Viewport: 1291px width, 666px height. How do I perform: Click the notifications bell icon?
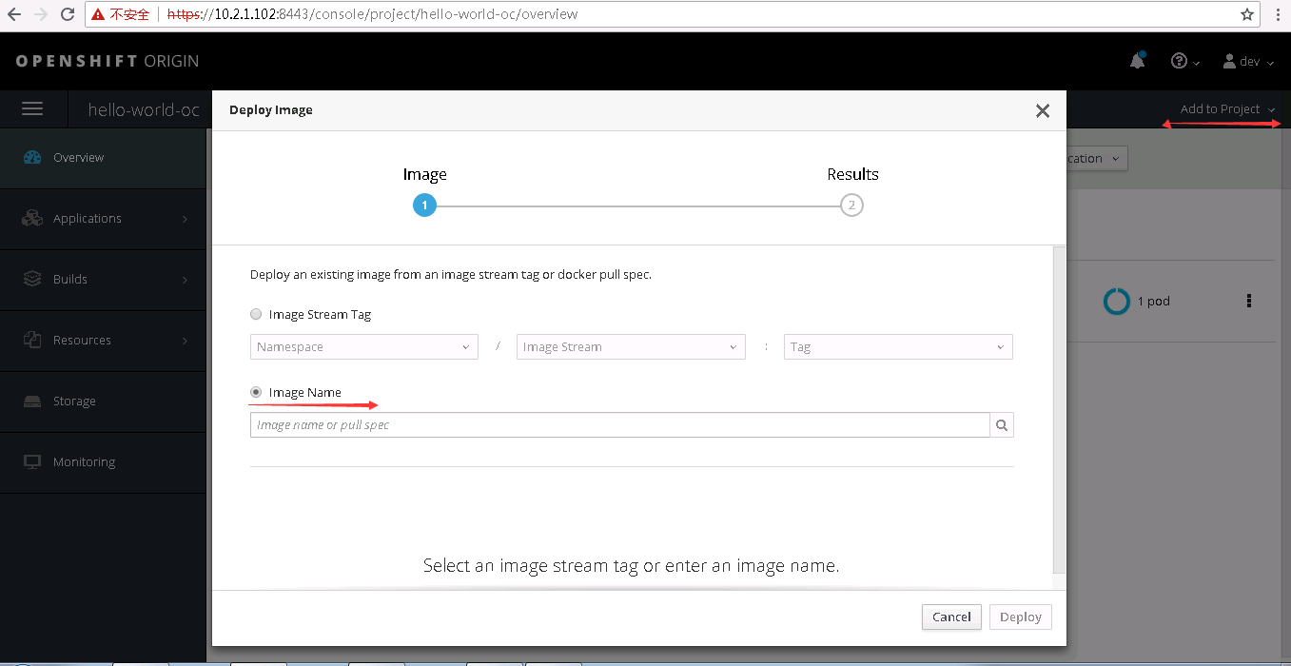click(x=1137, y=62)
